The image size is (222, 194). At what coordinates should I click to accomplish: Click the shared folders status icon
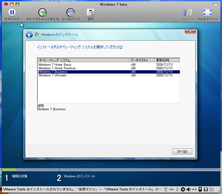point(212,189)
